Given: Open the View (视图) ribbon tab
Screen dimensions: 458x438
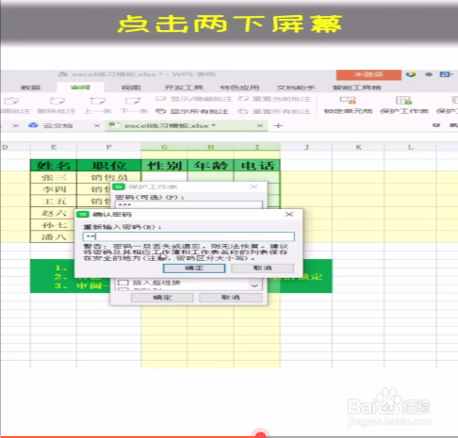Looking at the screenshot, I should click(131, 88).
